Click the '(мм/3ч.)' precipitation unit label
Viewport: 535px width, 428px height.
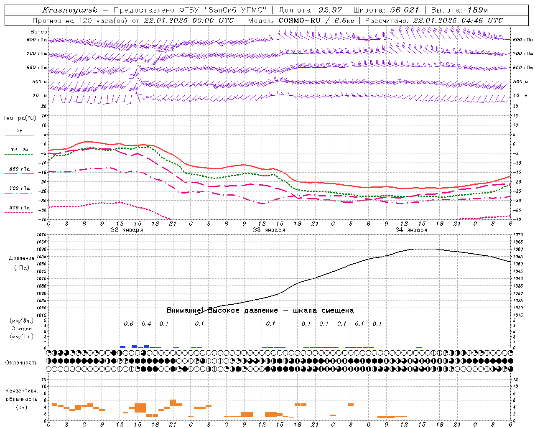pyautogui.click(x=22, y=321)
